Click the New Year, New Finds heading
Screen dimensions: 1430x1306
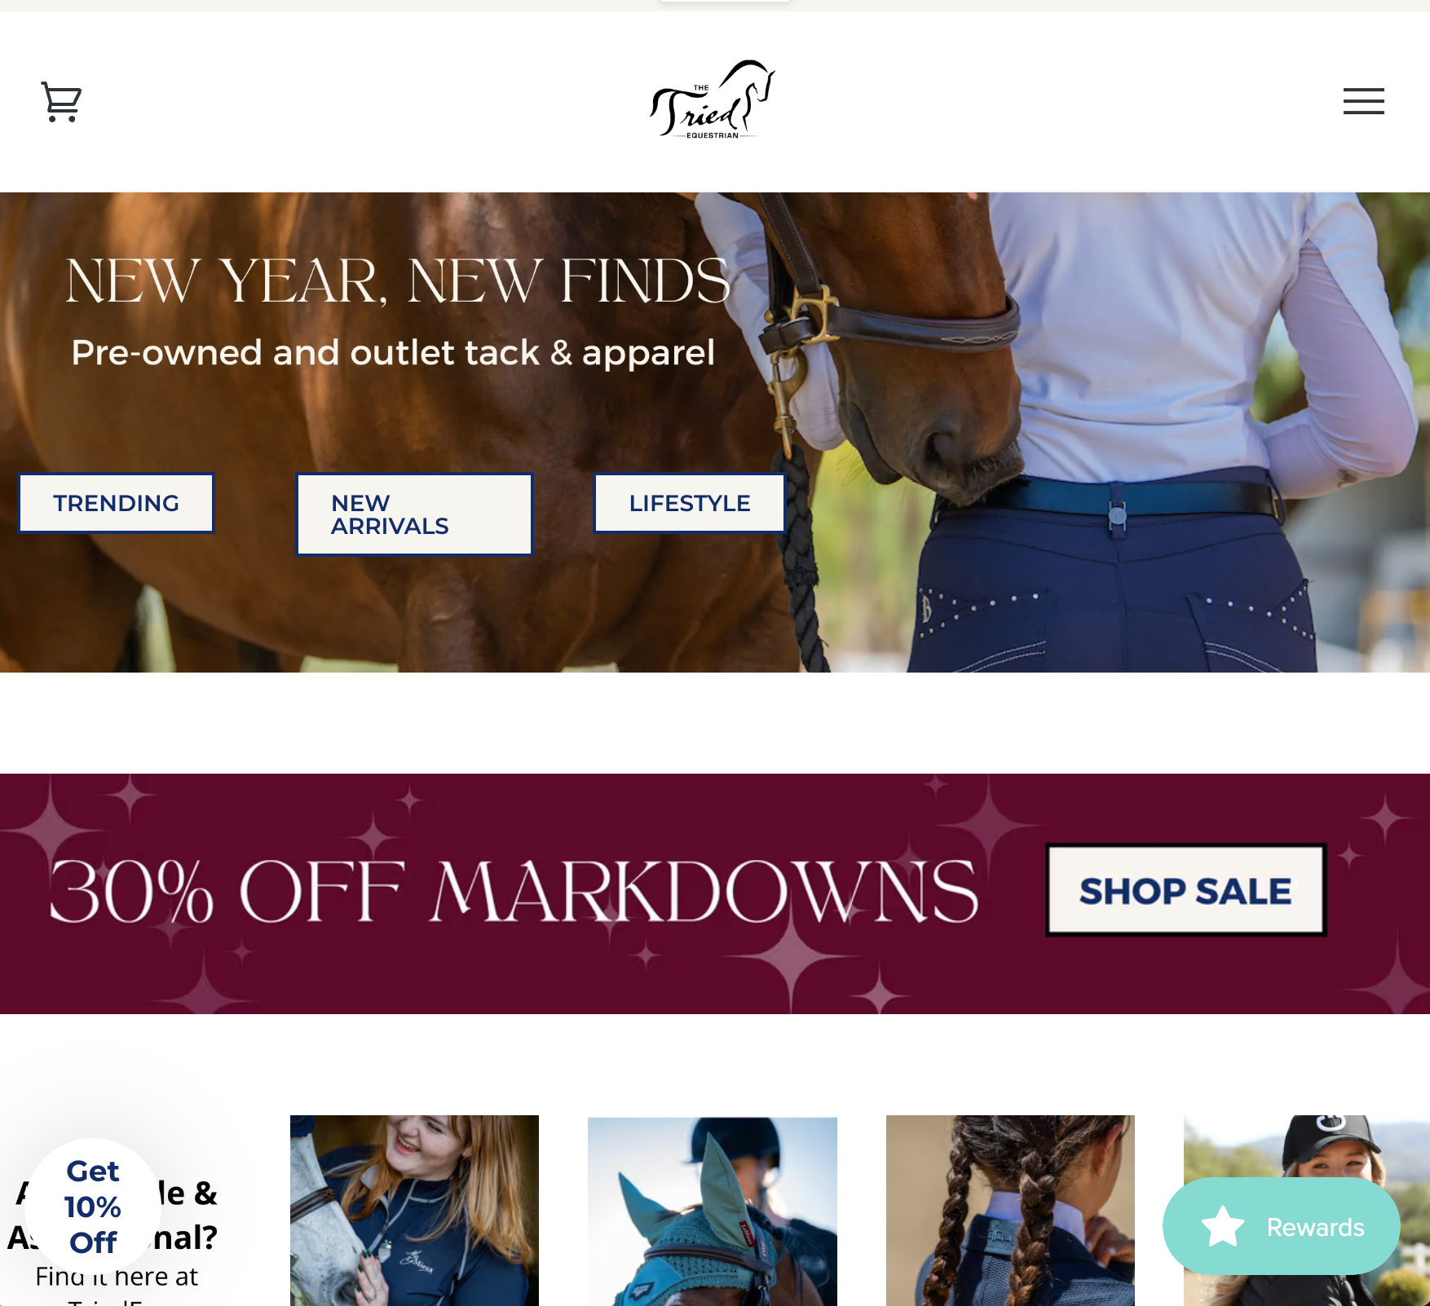click(397, 281)
